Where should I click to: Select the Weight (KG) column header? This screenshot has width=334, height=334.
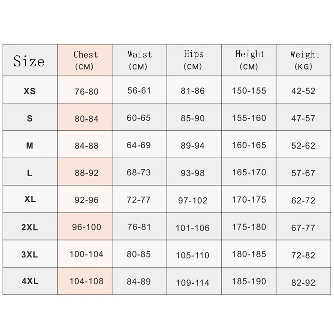[x=304, y=60]
